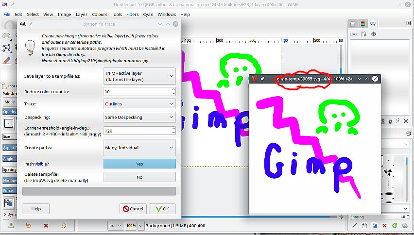Image resolution: width=414 pixels, height=235 pixels.
Task: Open the zoom percentage dropdown arrow
Action: (141, 226)
